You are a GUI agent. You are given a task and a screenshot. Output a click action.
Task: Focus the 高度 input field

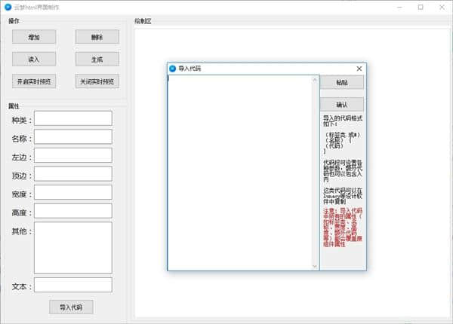tap(73, 211)
